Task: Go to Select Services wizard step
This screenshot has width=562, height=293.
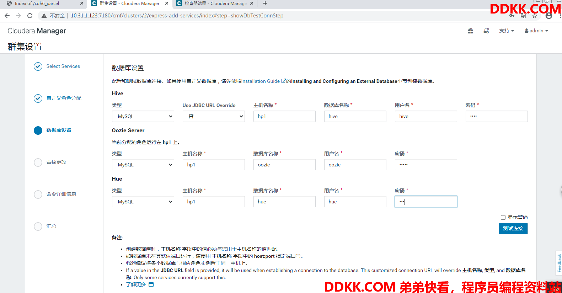Action: click(x=63, y=66)
